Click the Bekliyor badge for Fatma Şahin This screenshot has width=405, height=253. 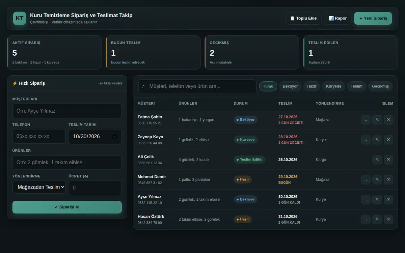coord(246,120)
